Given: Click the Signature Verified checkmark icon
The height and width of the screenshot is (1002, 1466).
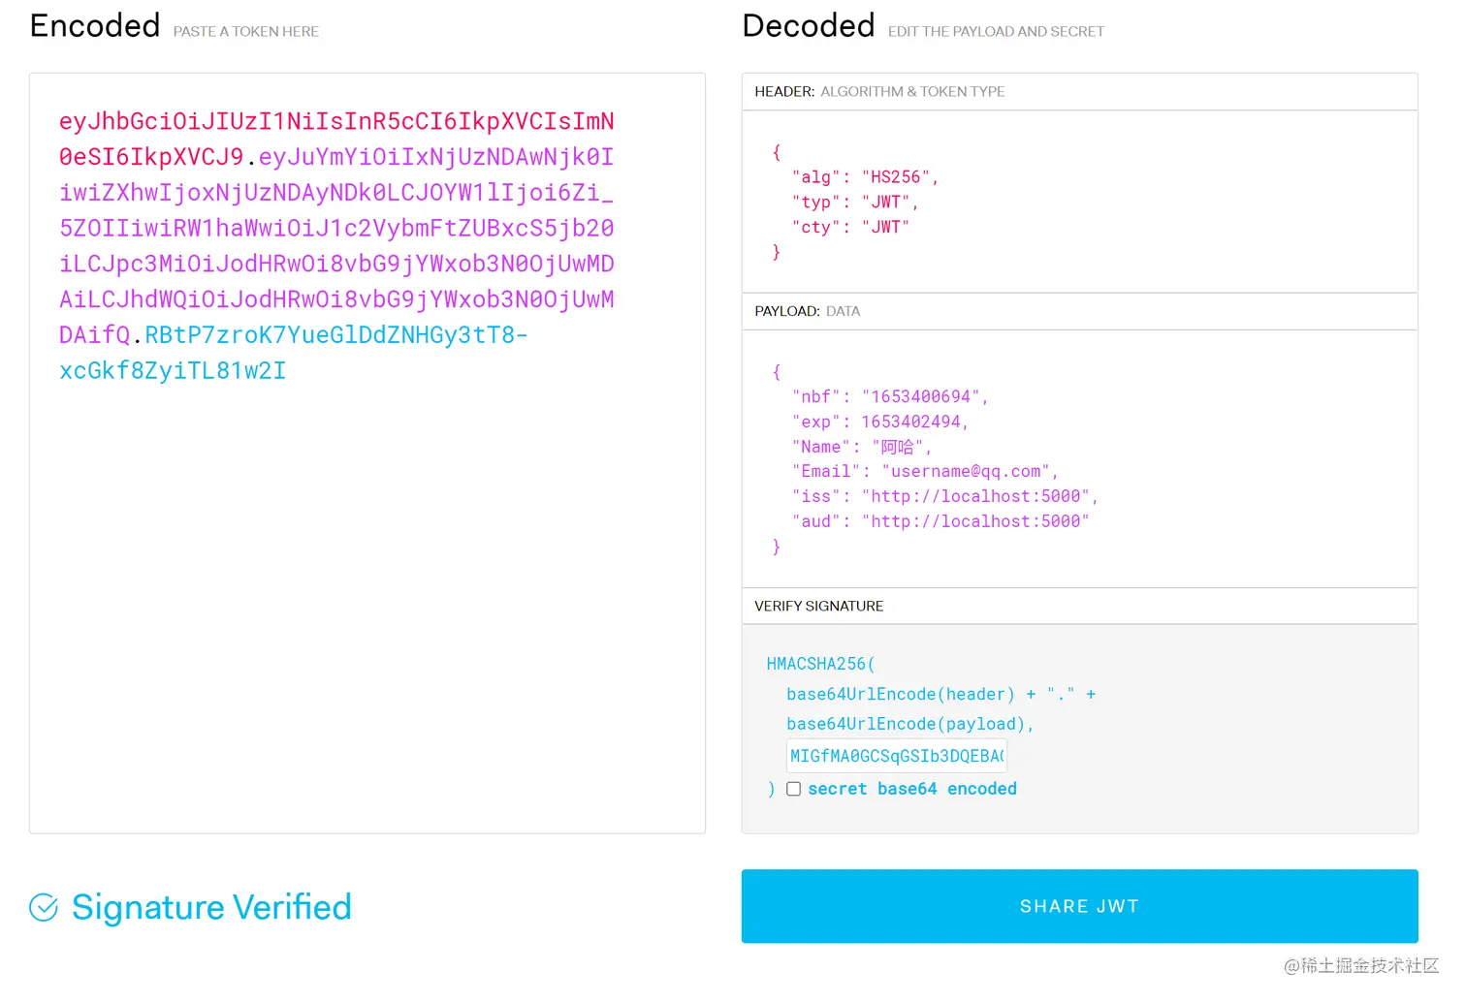Looking at the screenshot, I should 44,908.
